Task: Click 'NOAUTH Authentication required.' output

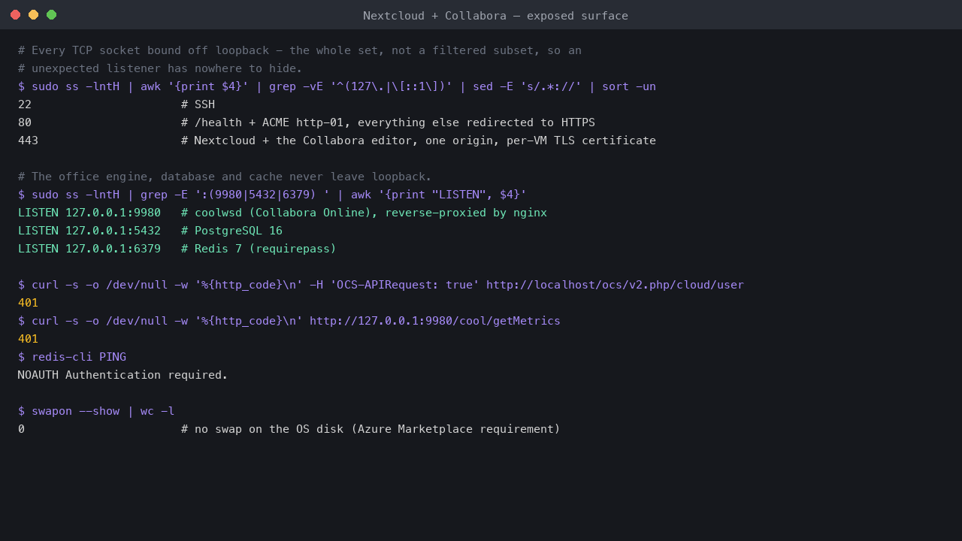Action: tap(123, 375)
